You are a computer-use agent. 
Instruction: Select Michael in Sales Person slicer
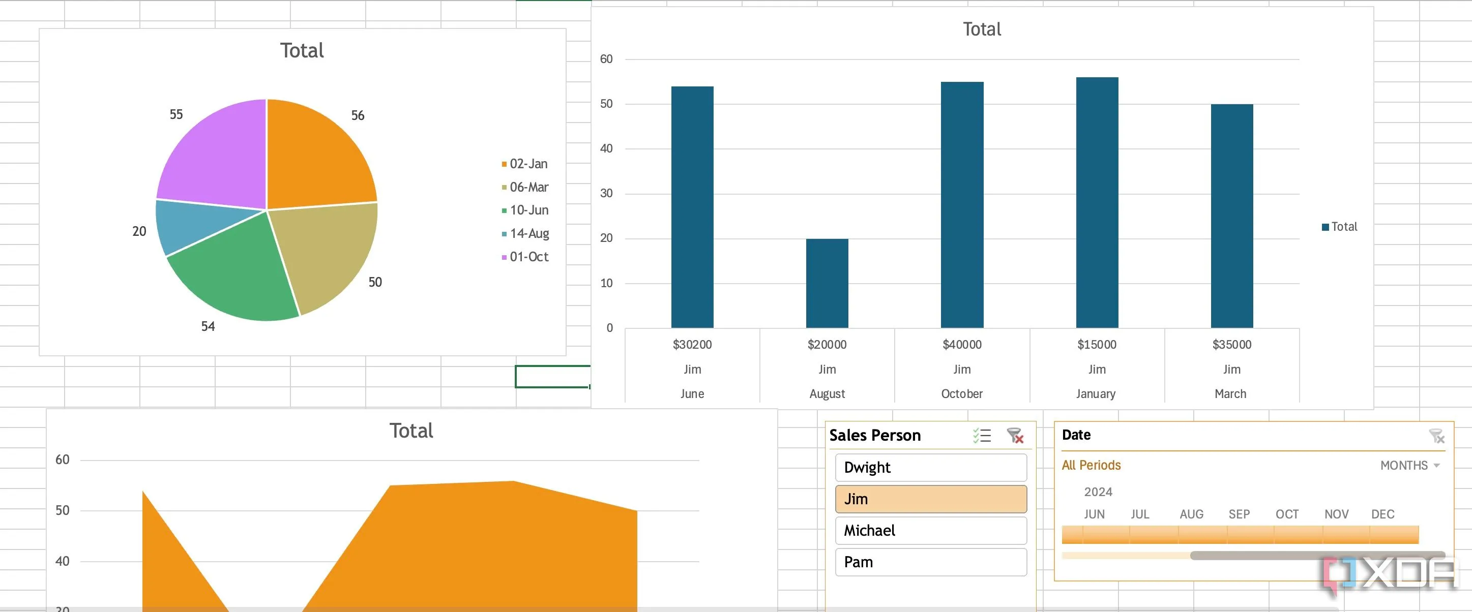931,530
